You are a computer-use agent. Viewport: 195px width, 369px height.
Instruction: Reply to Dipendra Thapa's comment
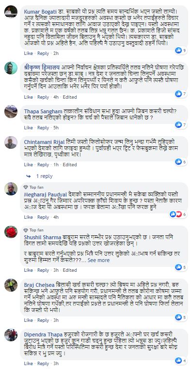[43, 364]
